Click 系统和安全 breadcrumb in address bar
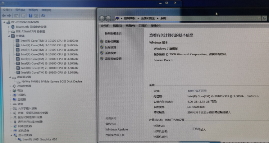Image resolution: width=269 pixels, height=143 pixels. point(148,18)
